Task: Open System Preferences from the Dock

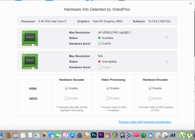Action: coord(80,135)
